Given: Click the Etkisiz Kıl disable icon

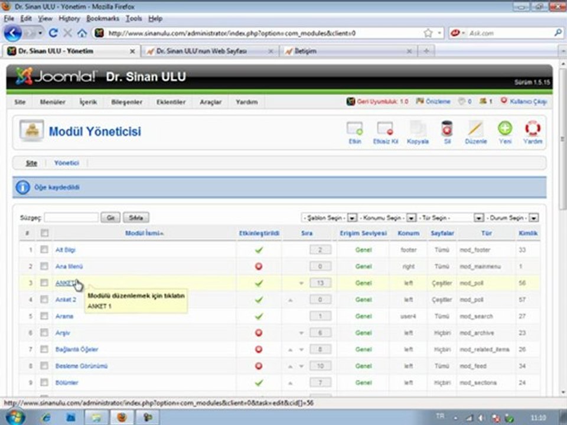Looking at the screenshot, I should [385, 129].
